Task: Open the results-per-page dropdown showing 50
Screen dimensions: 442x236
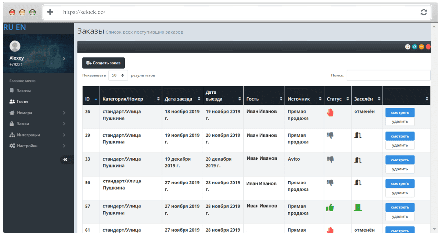Action: (118, 75)
